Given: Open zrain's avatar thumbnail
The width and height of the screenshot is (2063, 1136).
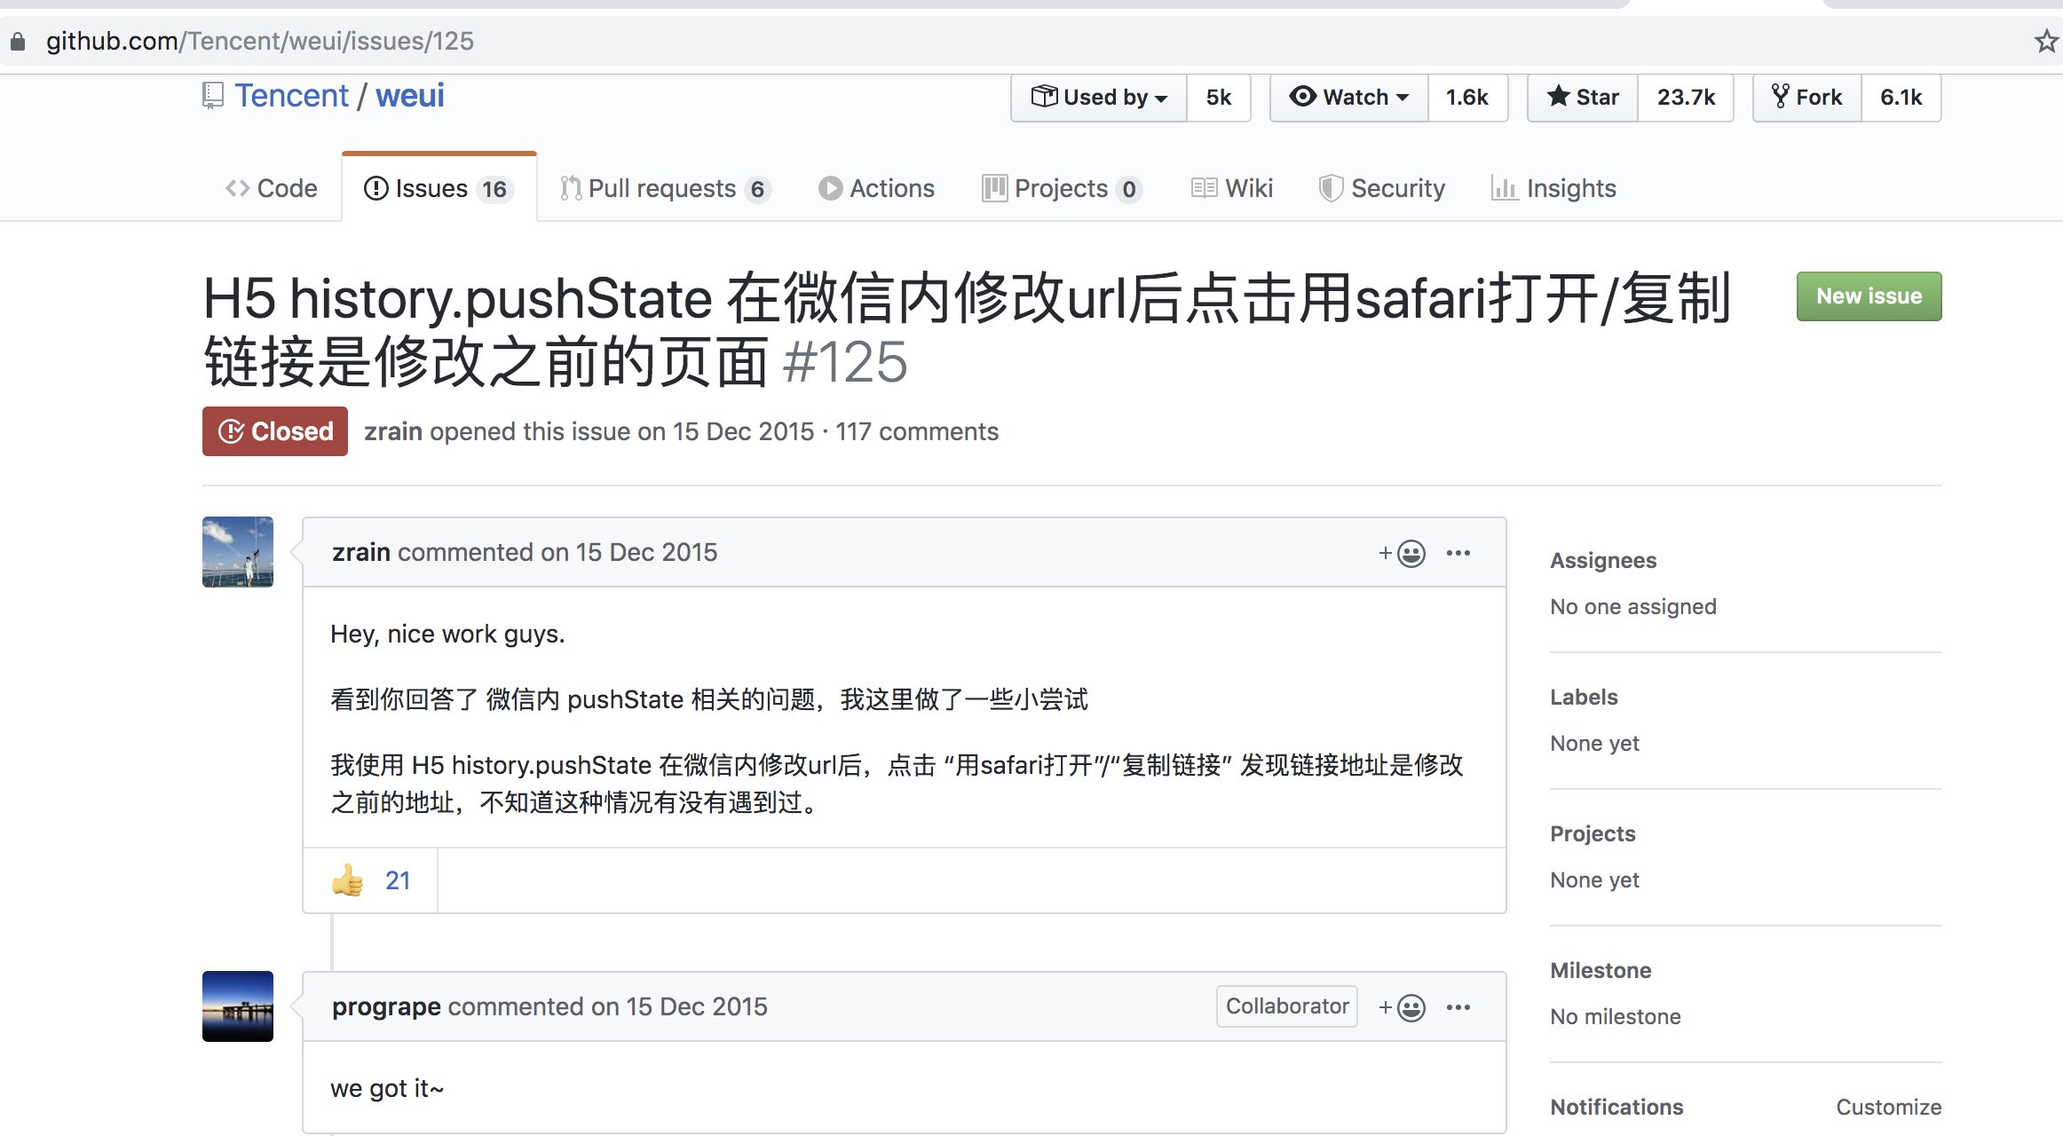Looking at the screenshot, I should tap(238, 552).
